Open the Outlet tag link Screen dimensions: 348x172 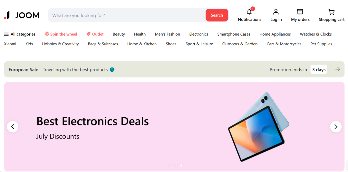[95, 34]
